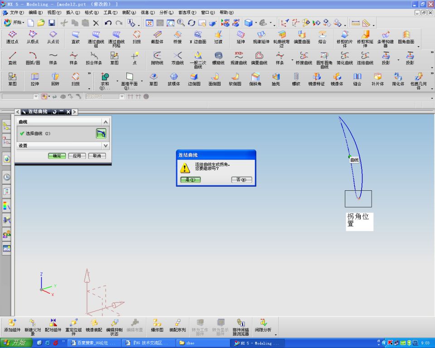Open the selection filter combo box
This screenshot has width=435, height=348.
point(20,97)
